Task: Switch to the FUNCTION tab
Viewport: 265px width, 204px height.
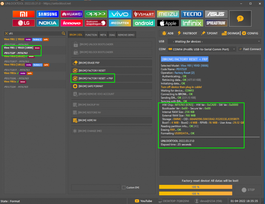Action: click(91, 35)
